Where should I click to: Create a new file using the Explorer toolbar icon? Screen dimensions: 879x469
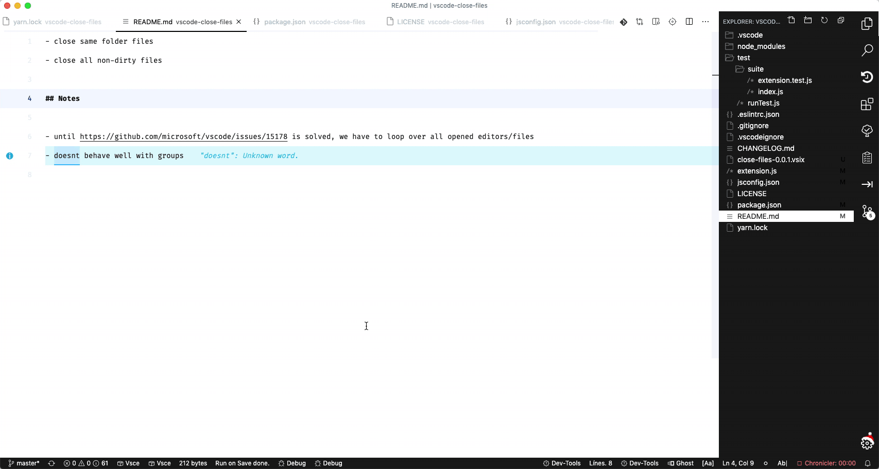791,20
